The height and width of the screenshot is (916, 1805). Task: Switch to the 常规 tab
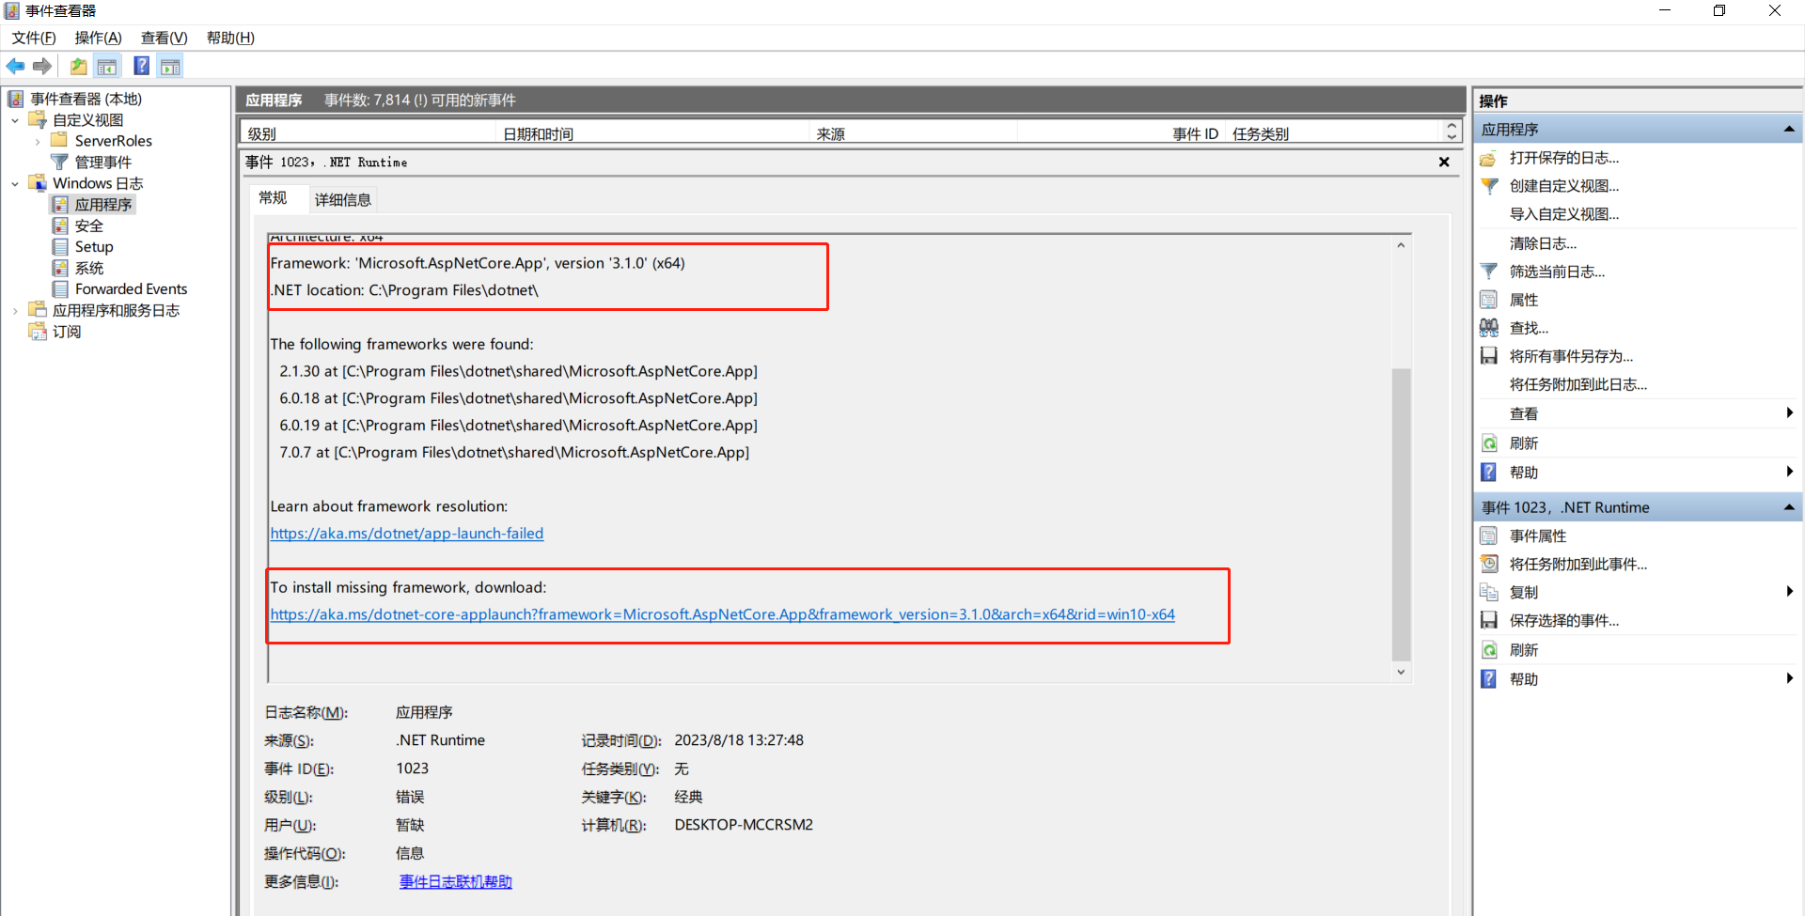tap(274, 198)
